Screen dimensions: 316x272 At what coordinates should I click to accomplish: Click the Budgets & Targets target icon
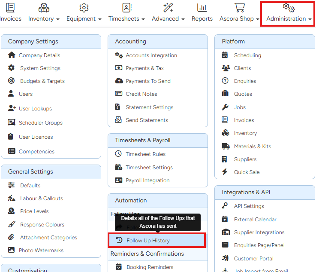pos(12,81)
